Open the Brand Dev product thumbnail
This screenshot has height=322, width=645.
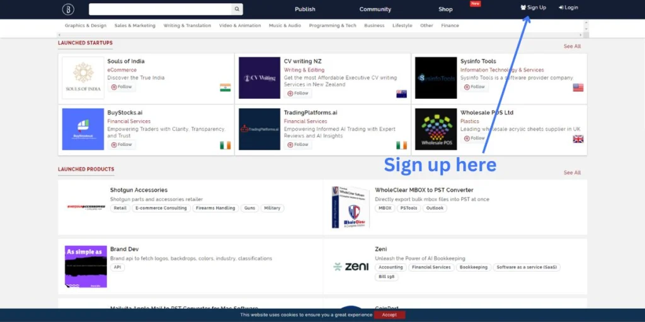tap(86, 267)
